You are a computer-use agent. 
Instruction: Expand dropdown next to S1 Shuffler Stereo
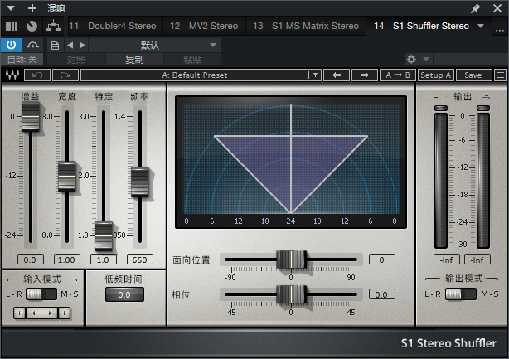click(x=481, y=26)
